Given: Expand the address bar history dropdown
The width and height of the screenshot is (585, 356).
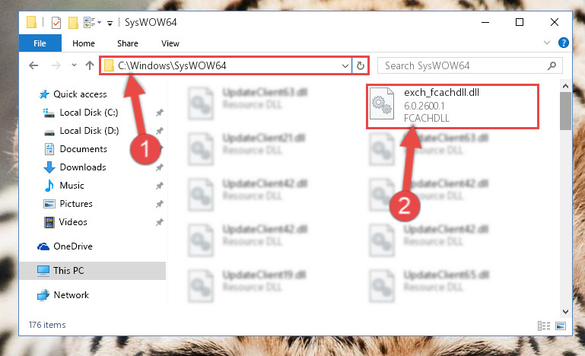Looking at the screenshot, I should tap(345, 66).
